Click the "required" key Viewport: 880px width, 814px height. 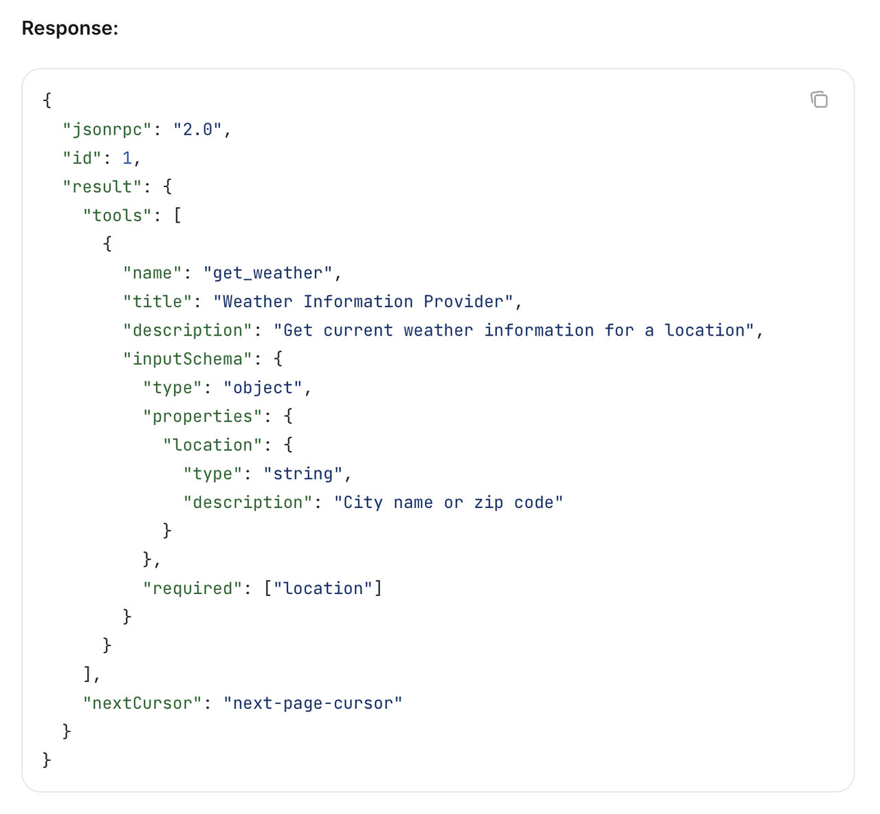192,588
